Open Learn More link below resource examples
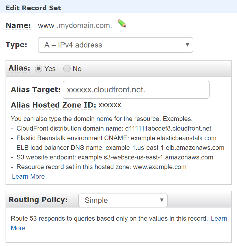 click(x=28, y=177)
